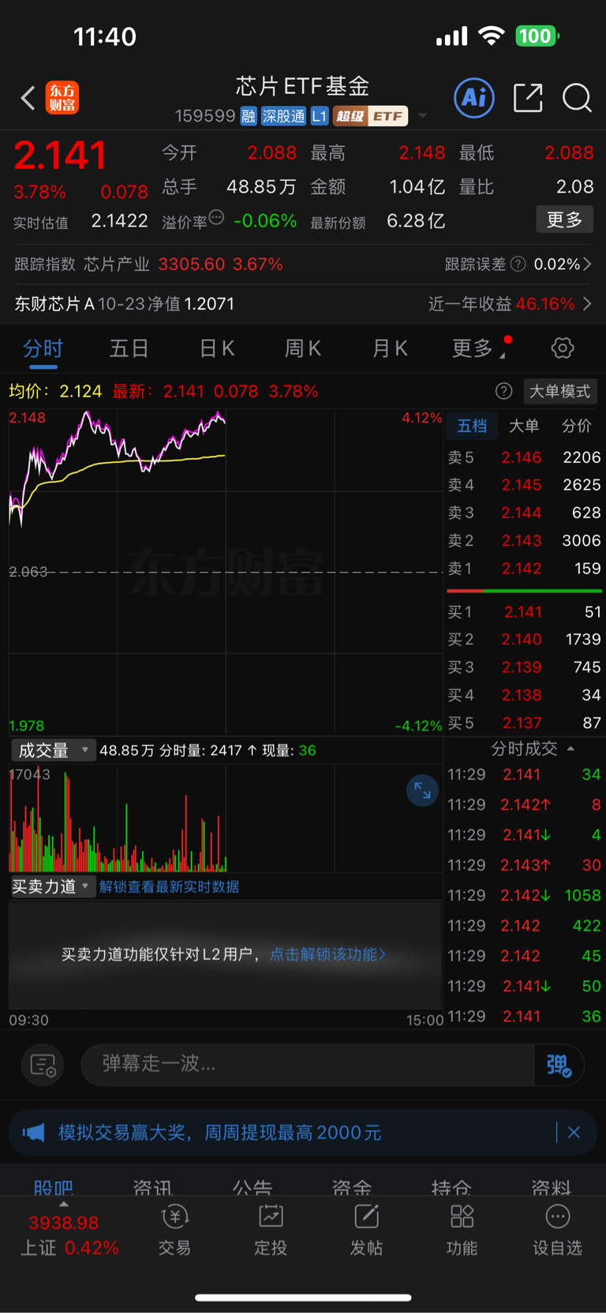
Task: Tap 设自选 in bottom bar
Action: tap(557, 1229)
